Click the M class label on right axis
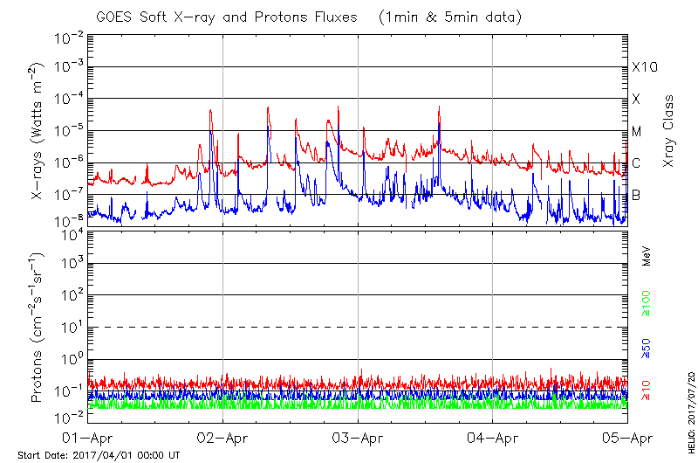698x463 pixels. pos(637,131)
